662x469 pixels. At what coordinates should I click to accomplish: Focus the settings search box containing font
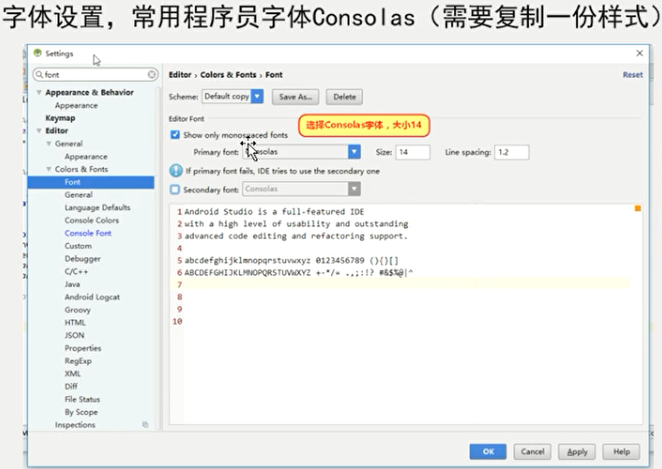96,75
